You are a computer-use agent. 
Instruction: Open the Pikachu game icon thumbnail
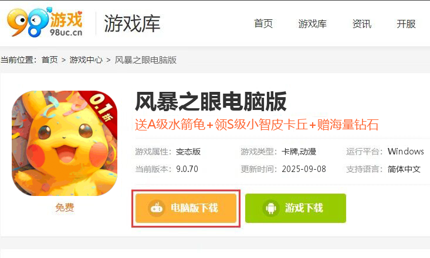coord(65,143)
